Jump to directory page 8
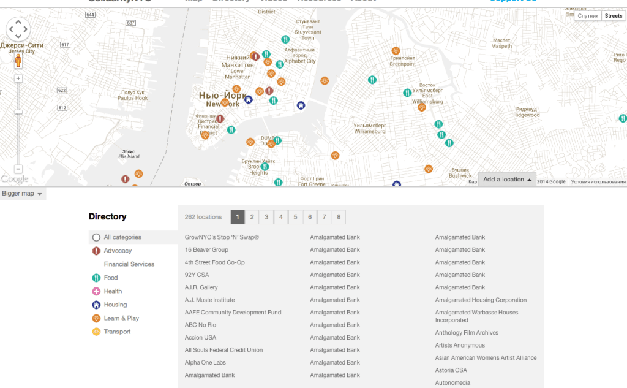Image resolution: width=627 pixels, height=388 pixels. [x=338, y=217]
